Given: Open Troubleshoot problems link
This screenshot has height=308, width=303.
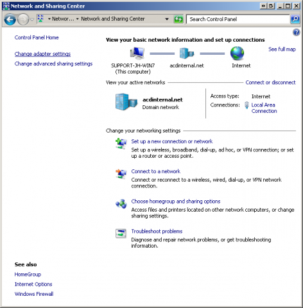Looking at the screenshot, I should (x=157, y=231).
